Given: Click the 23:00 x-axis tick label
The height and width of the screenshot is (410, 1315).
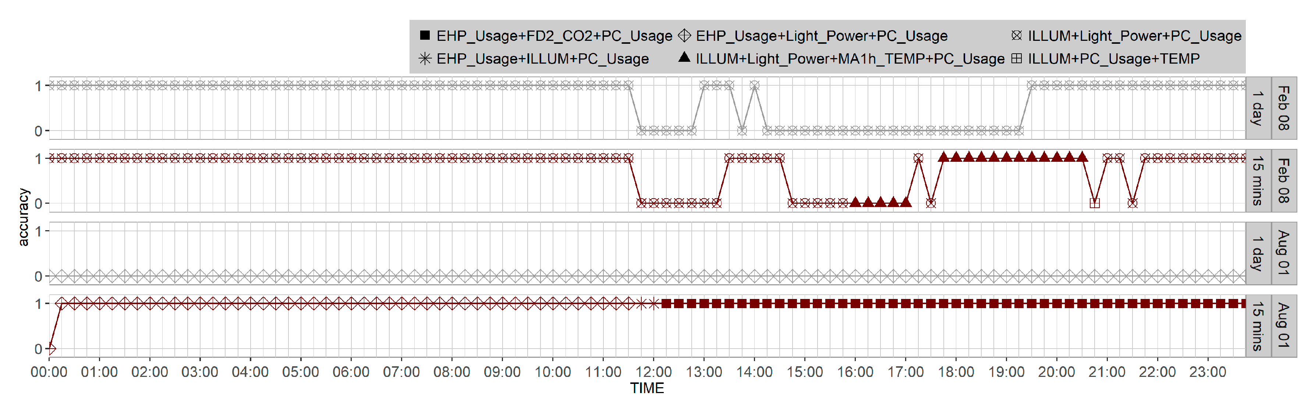Looking at the screenshot, I should (1208, 372).
